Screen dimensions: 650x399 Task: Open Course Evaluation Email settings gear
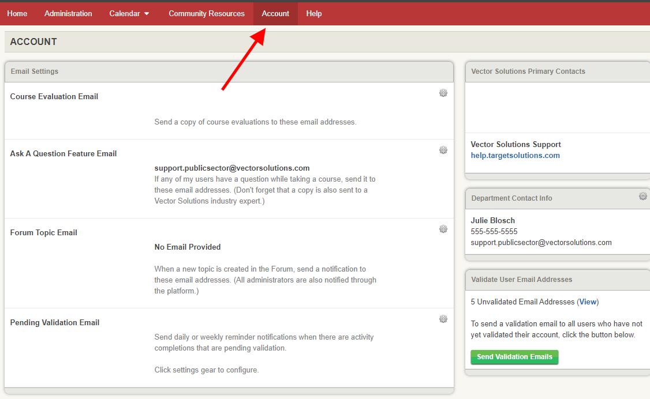coord(443,93)
